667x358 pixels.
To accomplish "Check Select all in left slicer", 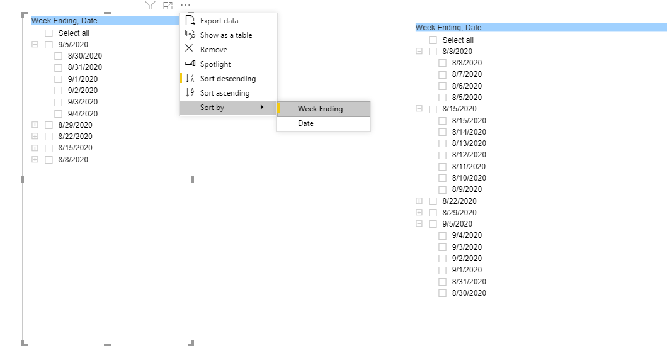I will click(x=49, y=33).
